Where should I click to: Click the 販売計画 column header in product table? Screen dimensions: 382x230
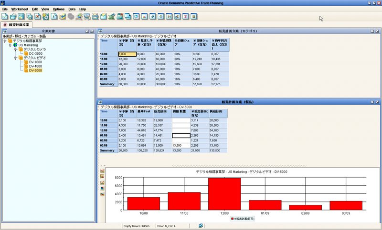(162, 113)
